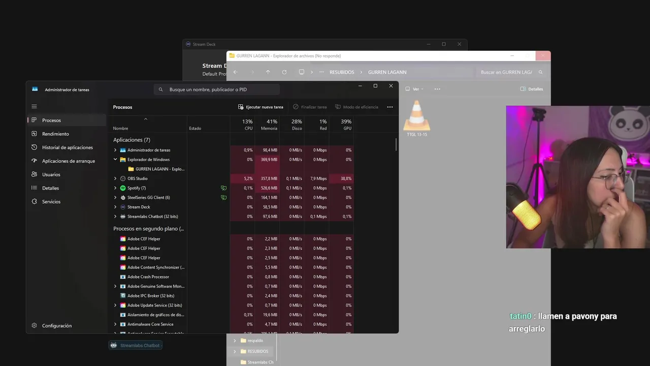The height and width of the screenshot is (366, 650).
Task: Click the Finalizar tarea button
Action: click(x=310, y=107)
